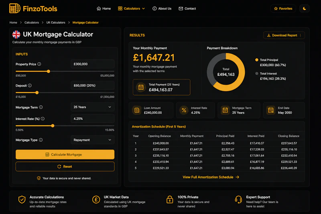This screenshot has height=214, width=321.
Task: Click year 4 principal paid £2,889.61
Action: pyautogui.click(x=228, y=162)
